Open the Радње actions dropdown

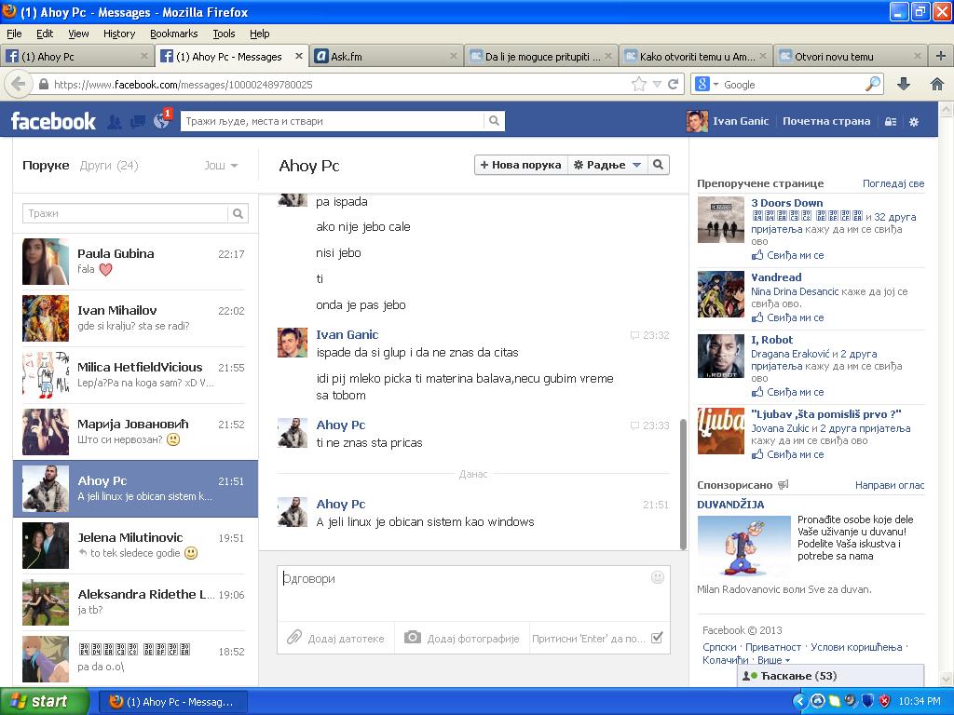(607, 165)
